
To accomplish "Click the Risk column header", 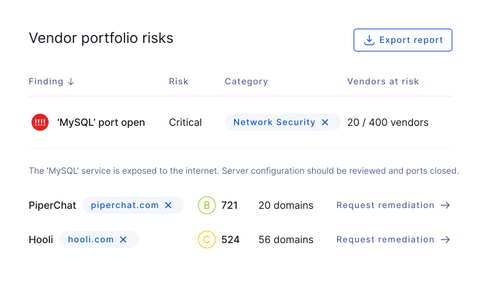I will [178, 82].
